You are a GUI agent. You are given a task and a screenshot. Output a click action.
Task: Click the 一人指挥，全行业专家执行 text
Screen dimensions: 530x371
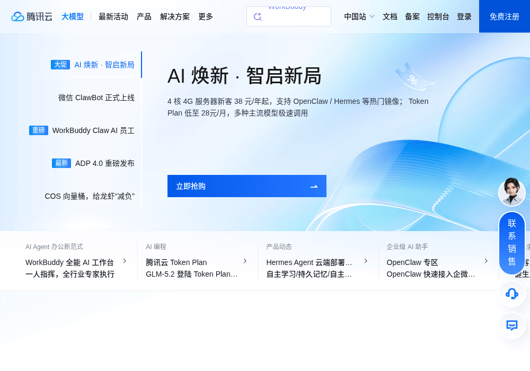[69, 274]
